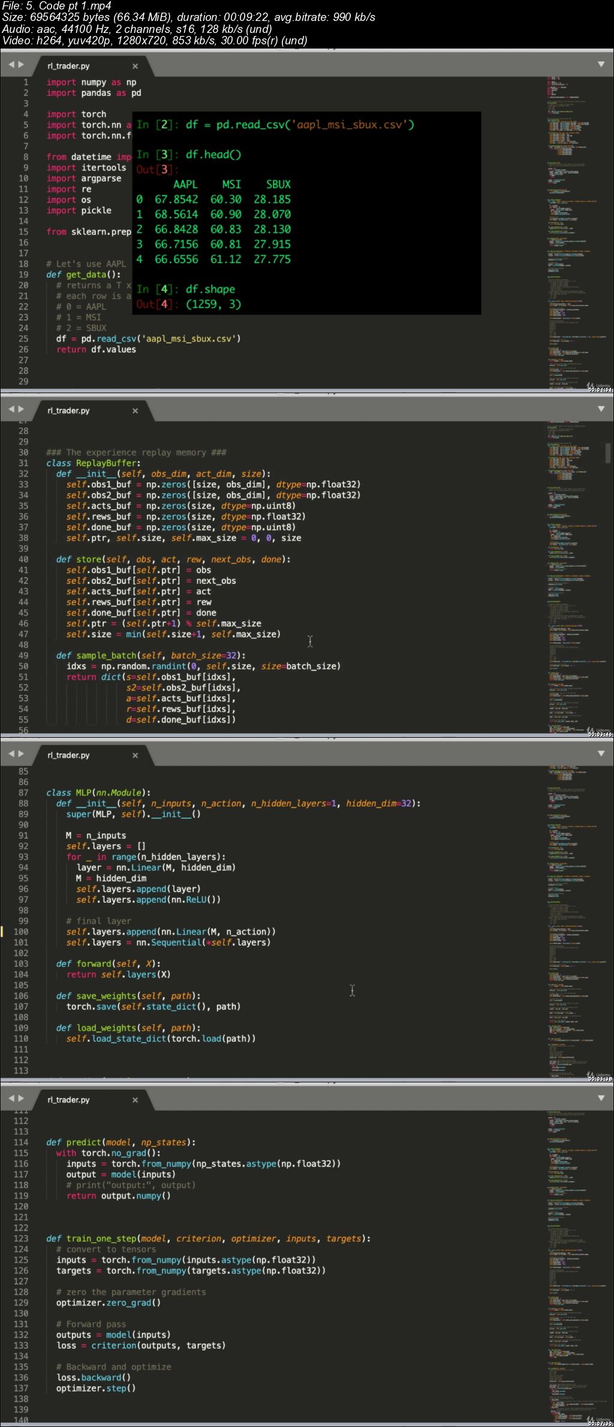This screenshot has width=614, height=1427.
Task: Click the train_one_step function definition on line 123
Action: tap(208, 1238)
